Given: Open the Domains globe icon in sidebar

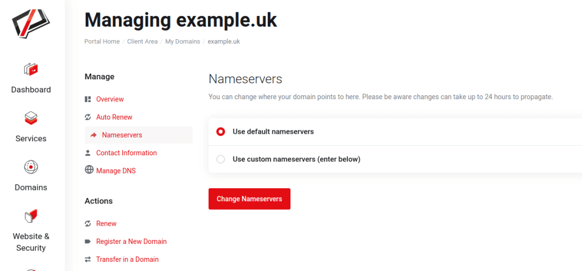Looking at the screenshot, I should click(x=31, y=167).
